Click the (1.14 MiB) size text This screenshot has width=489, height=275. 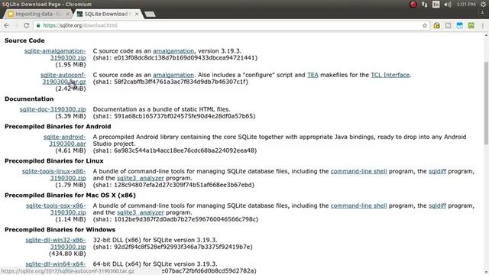coord(70,219)
